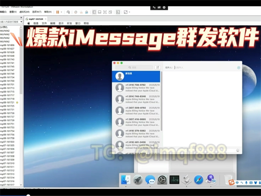Click the Messages search field
The height and width of the screenshot is (196, 261).
click(x=141, y=68)
